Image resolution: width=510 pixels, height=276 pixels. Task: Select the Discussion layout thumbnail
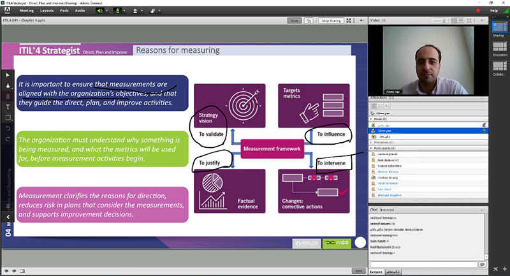pos(500,47)
